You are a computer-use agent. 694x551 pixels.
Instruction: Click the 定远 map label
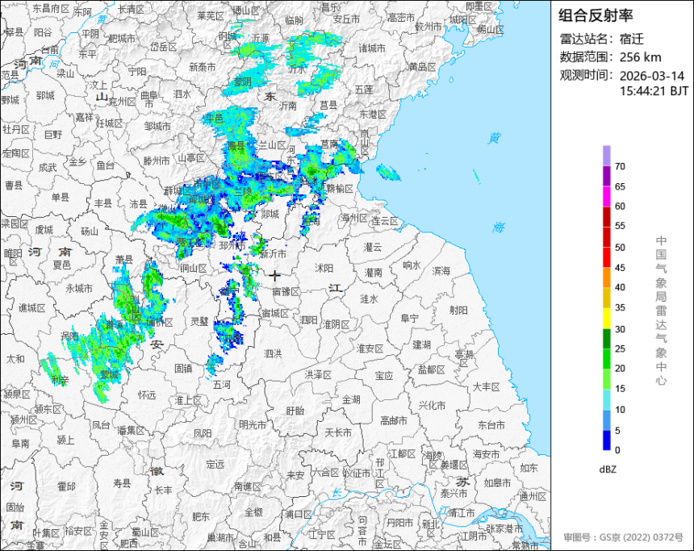click(215, 464)
